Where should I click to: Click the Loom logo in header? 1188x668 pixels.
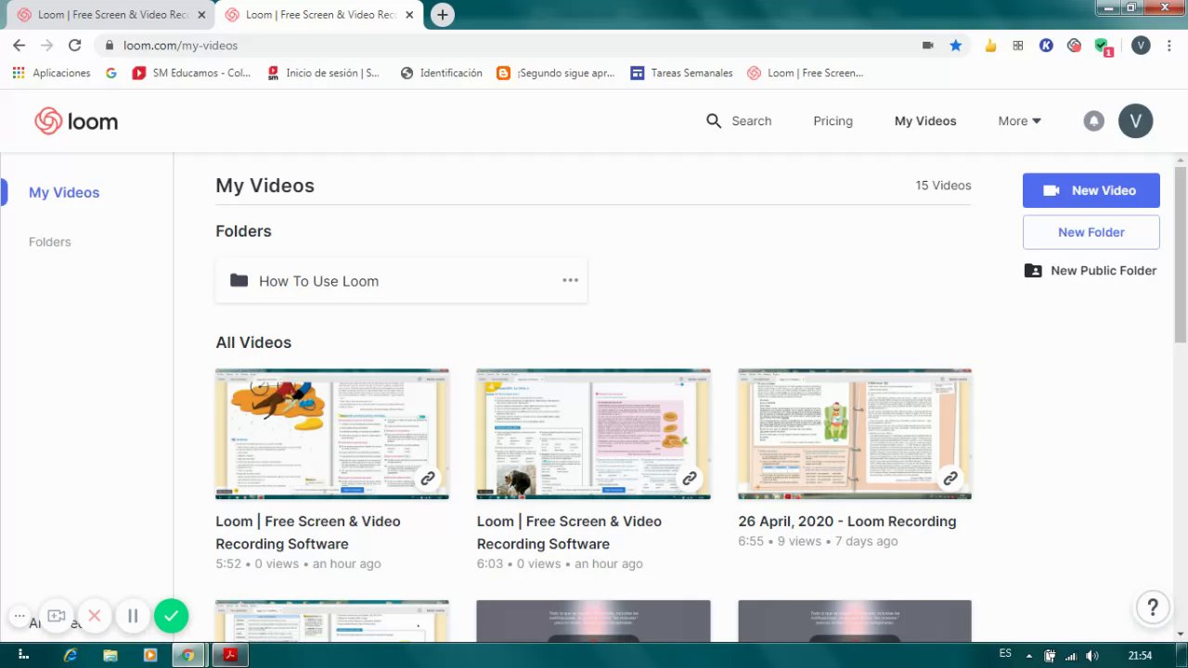[76, 122]
